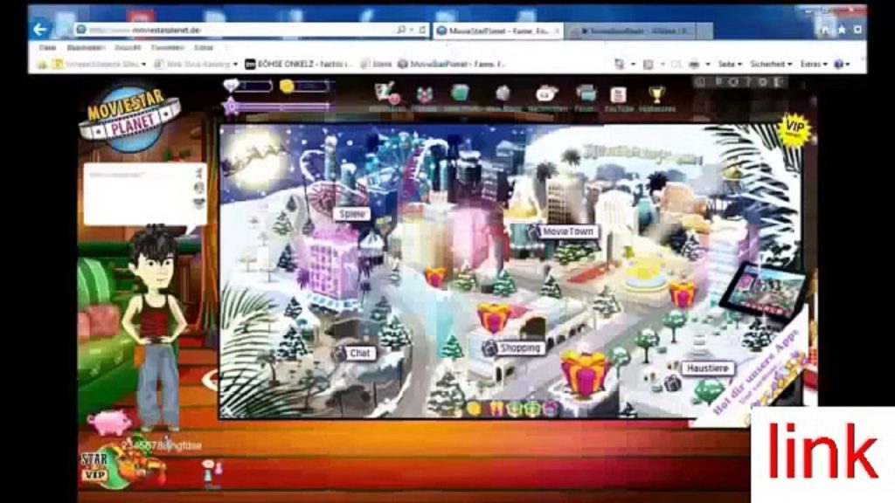Click the browser home icon

pos(826,30)
